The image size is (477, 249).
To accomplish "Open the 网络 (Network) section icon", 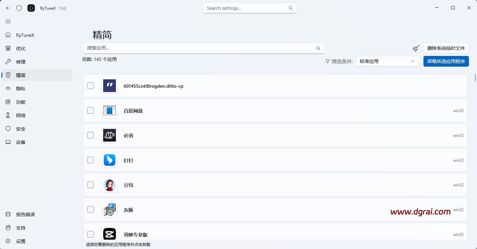I will (8, 115).
